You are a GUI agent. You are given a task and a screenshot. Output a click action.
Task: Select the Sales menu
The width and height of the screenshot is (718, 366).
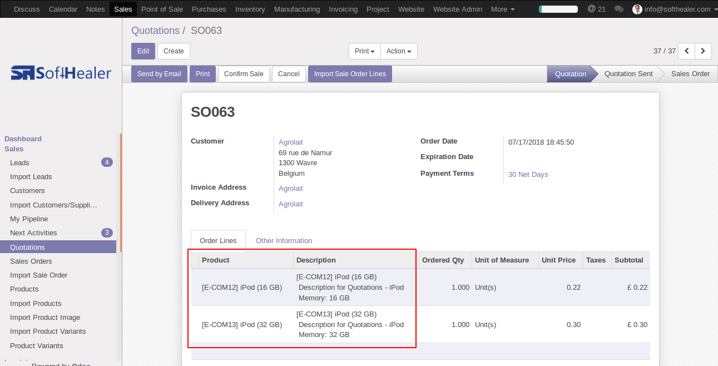[x=123, y=9]
